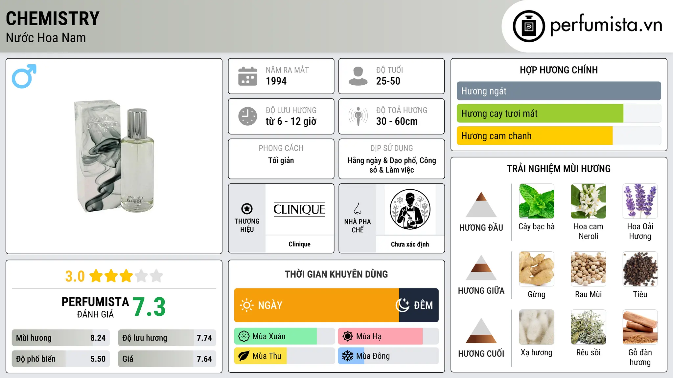Image resolution: width=673 pixels, height=378 pixels.
Task: Click the first gold rating star
Action: tap(96, 276)
